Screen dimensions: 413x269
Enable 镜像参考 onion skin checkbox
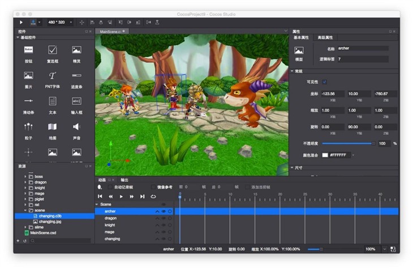pyautogui.click(x=153, y=187)
